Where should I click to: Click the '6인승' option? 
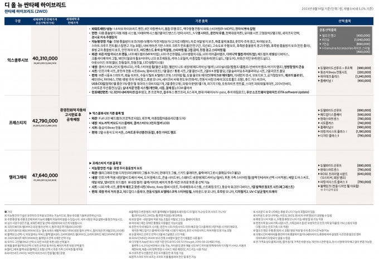click(x=325, y=40)
